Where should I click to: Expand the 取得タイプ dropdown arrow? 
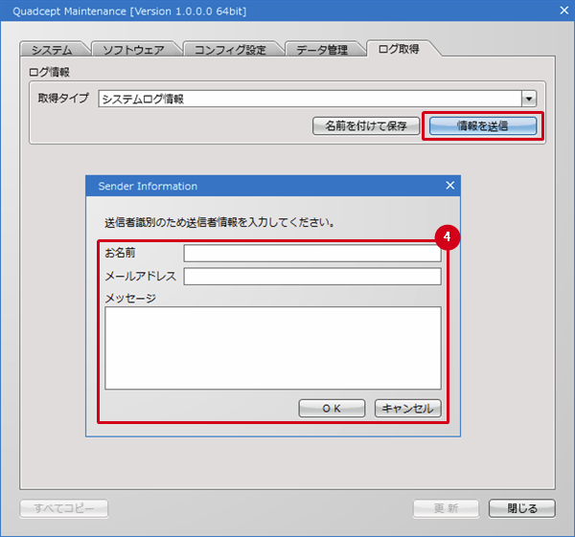point(528,98)
